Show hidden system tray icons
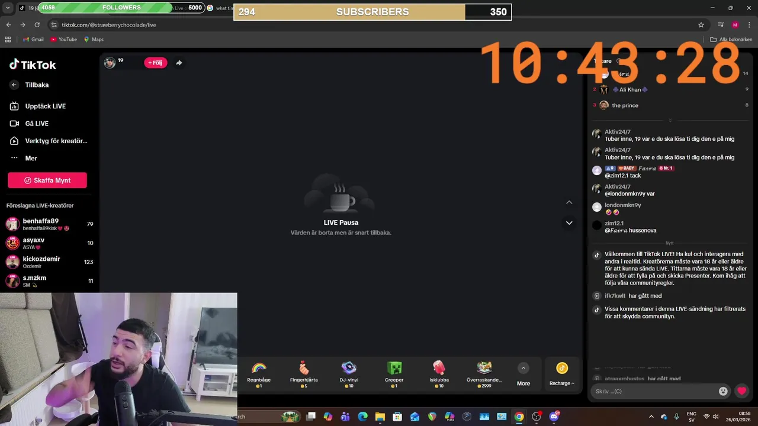Screen dimensions: 758x426 pos(651,417)
